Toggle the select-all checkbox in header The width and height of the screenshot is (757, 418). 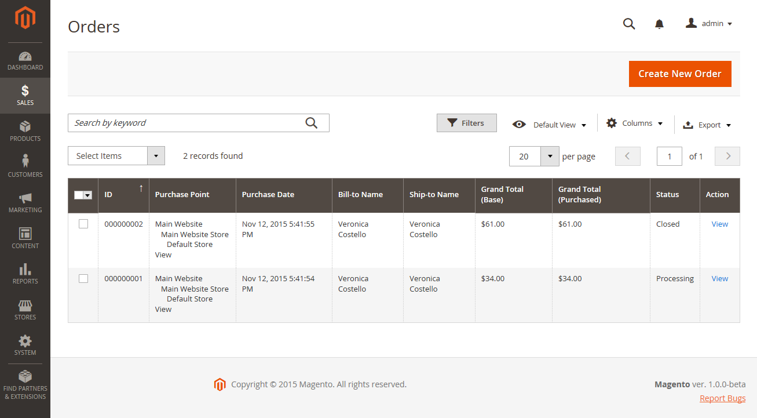coord(79,195)
